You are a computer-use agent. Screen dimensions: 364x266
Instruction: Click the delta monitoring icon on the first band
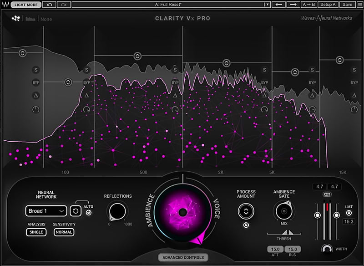click(x=36, y=95)
